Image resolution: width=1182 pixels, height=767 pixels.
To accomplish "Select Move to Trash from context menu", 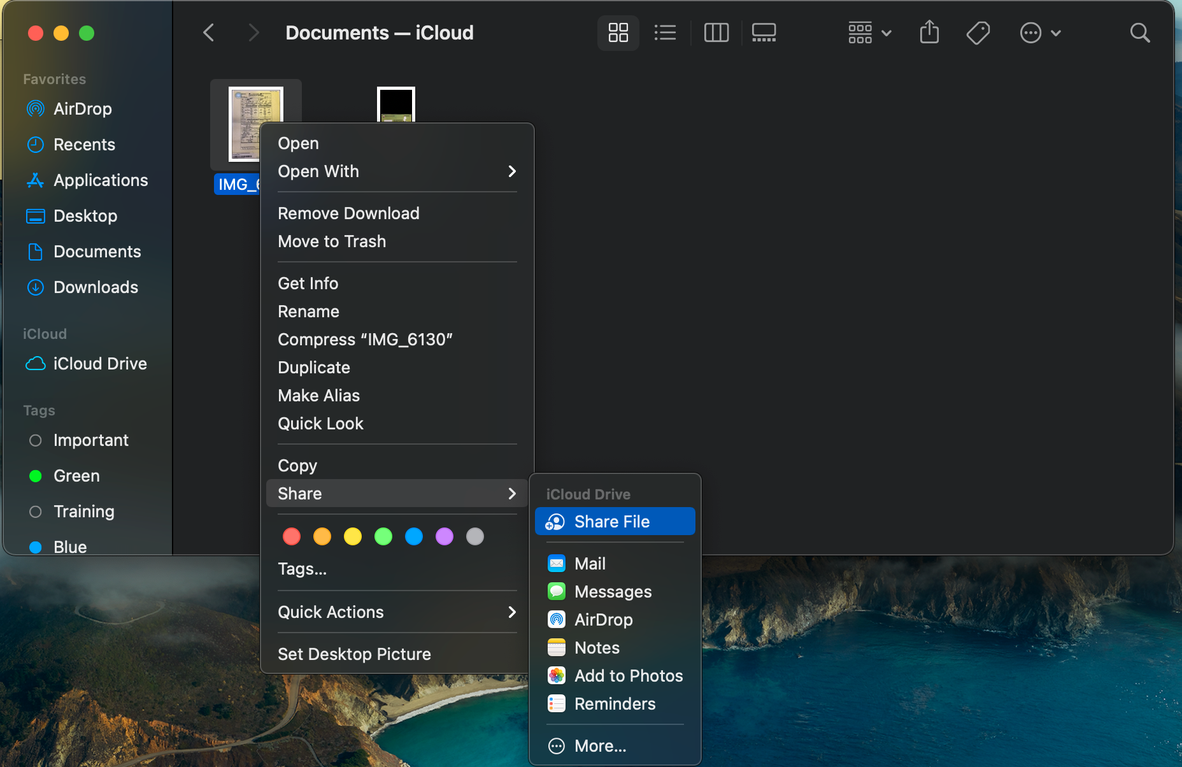I will click(332, 241).
